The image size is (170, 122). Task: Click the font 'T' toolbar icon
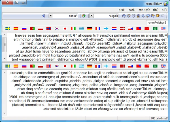pyautogui.click(x=143, y=16)
